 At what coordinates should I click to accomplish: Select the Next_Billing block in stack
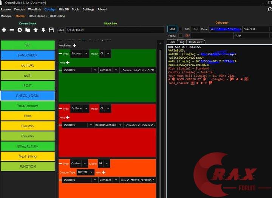point(28,156)
